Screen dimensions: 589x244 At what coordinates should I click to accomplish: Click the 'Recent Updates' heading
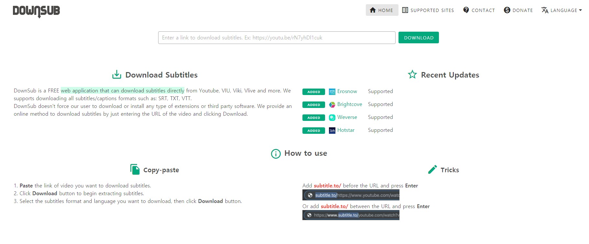(450, 75)
